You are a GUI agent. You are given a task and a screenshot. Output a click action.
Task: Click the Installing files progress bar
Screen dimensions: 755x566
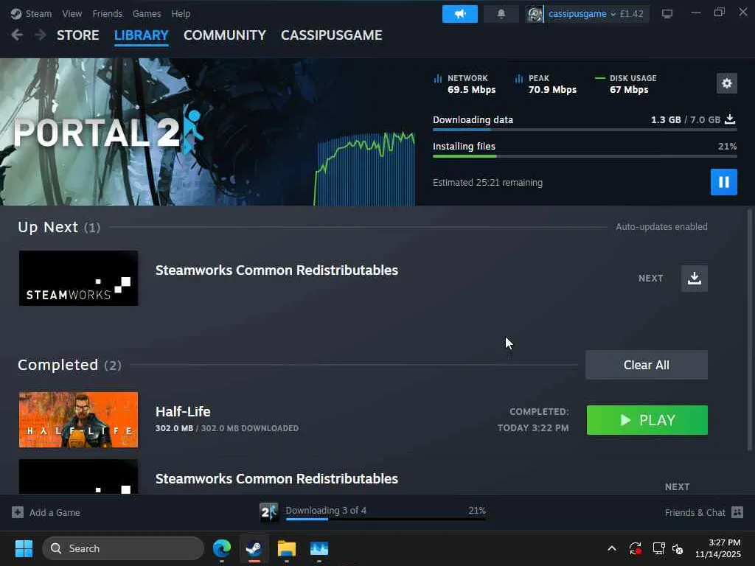(x=585, y=156)
